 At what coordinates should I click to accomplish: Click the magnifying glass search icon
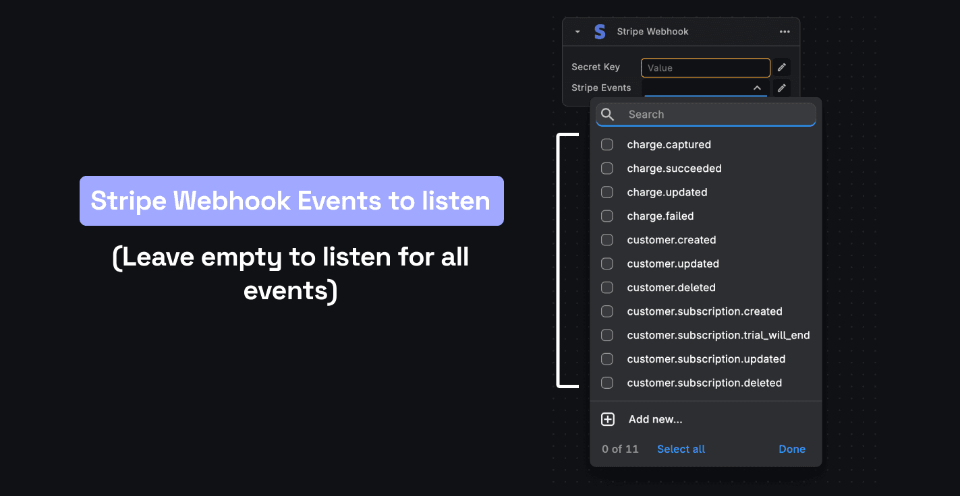coord(607,115)
